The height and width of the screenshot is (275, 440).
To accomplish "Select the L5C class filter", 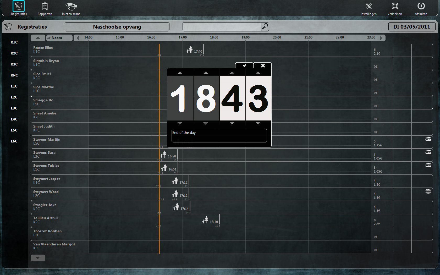I will [x=14, y=130].
